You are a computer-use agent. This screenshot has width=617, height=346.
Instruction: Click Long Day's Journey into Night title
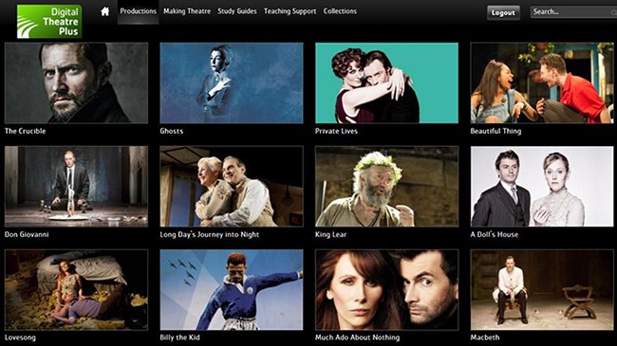point(210,234)
